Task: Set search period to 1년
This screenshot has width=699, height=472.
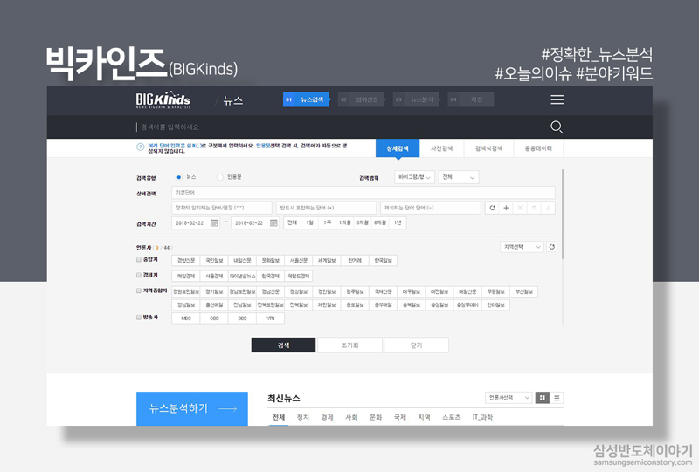Action: pos(398,222)
